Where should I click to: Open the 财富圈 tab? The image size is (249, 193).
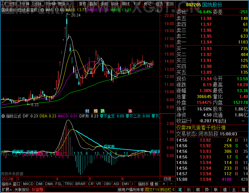pyautogui.click(x=37, y=190)
